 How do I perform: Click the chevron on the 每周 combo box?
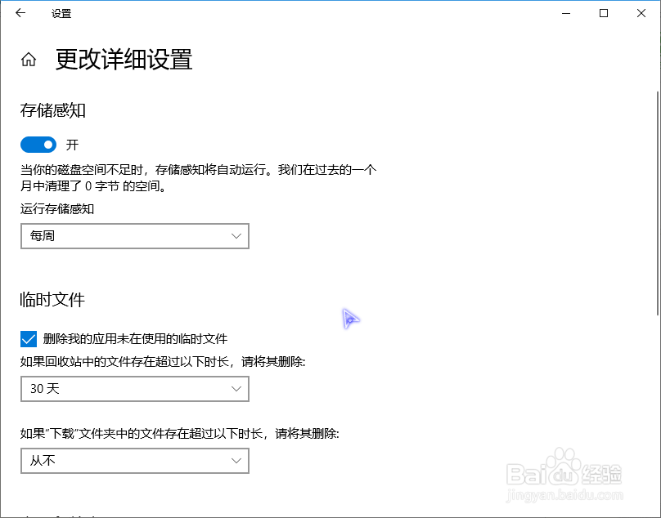click(x=238, y=236)
